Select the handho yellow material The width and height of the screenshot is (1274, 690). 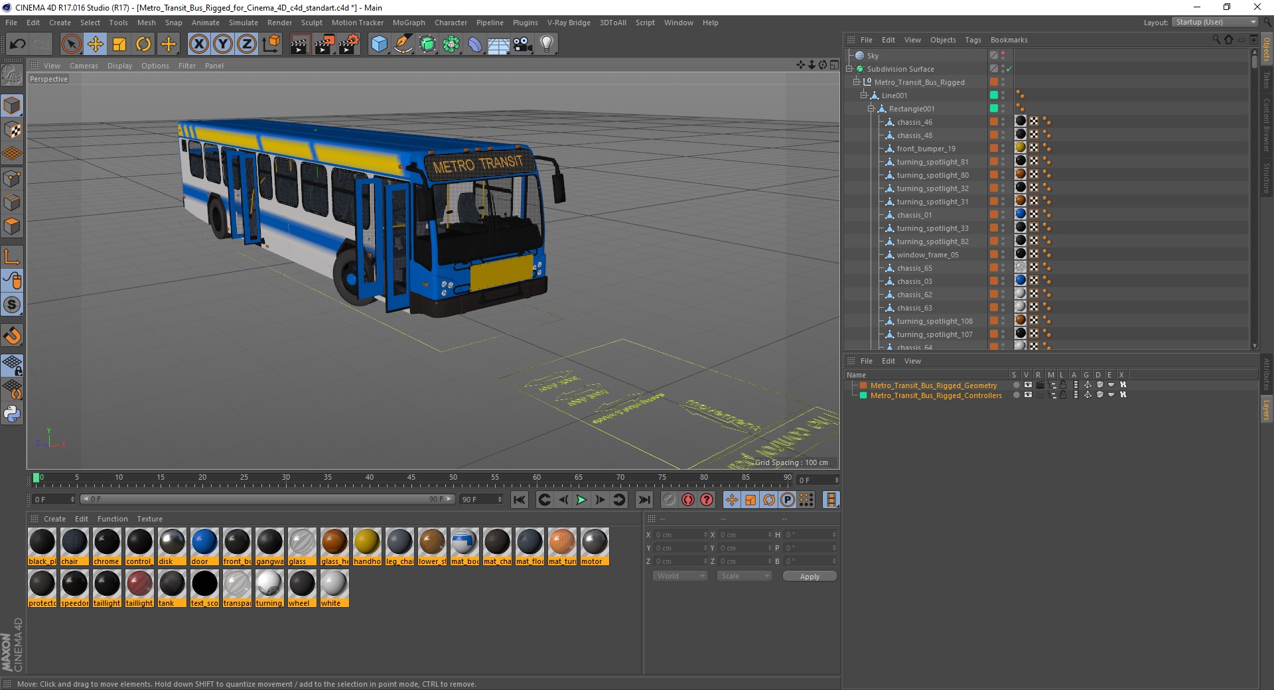[x=367, y=547]
